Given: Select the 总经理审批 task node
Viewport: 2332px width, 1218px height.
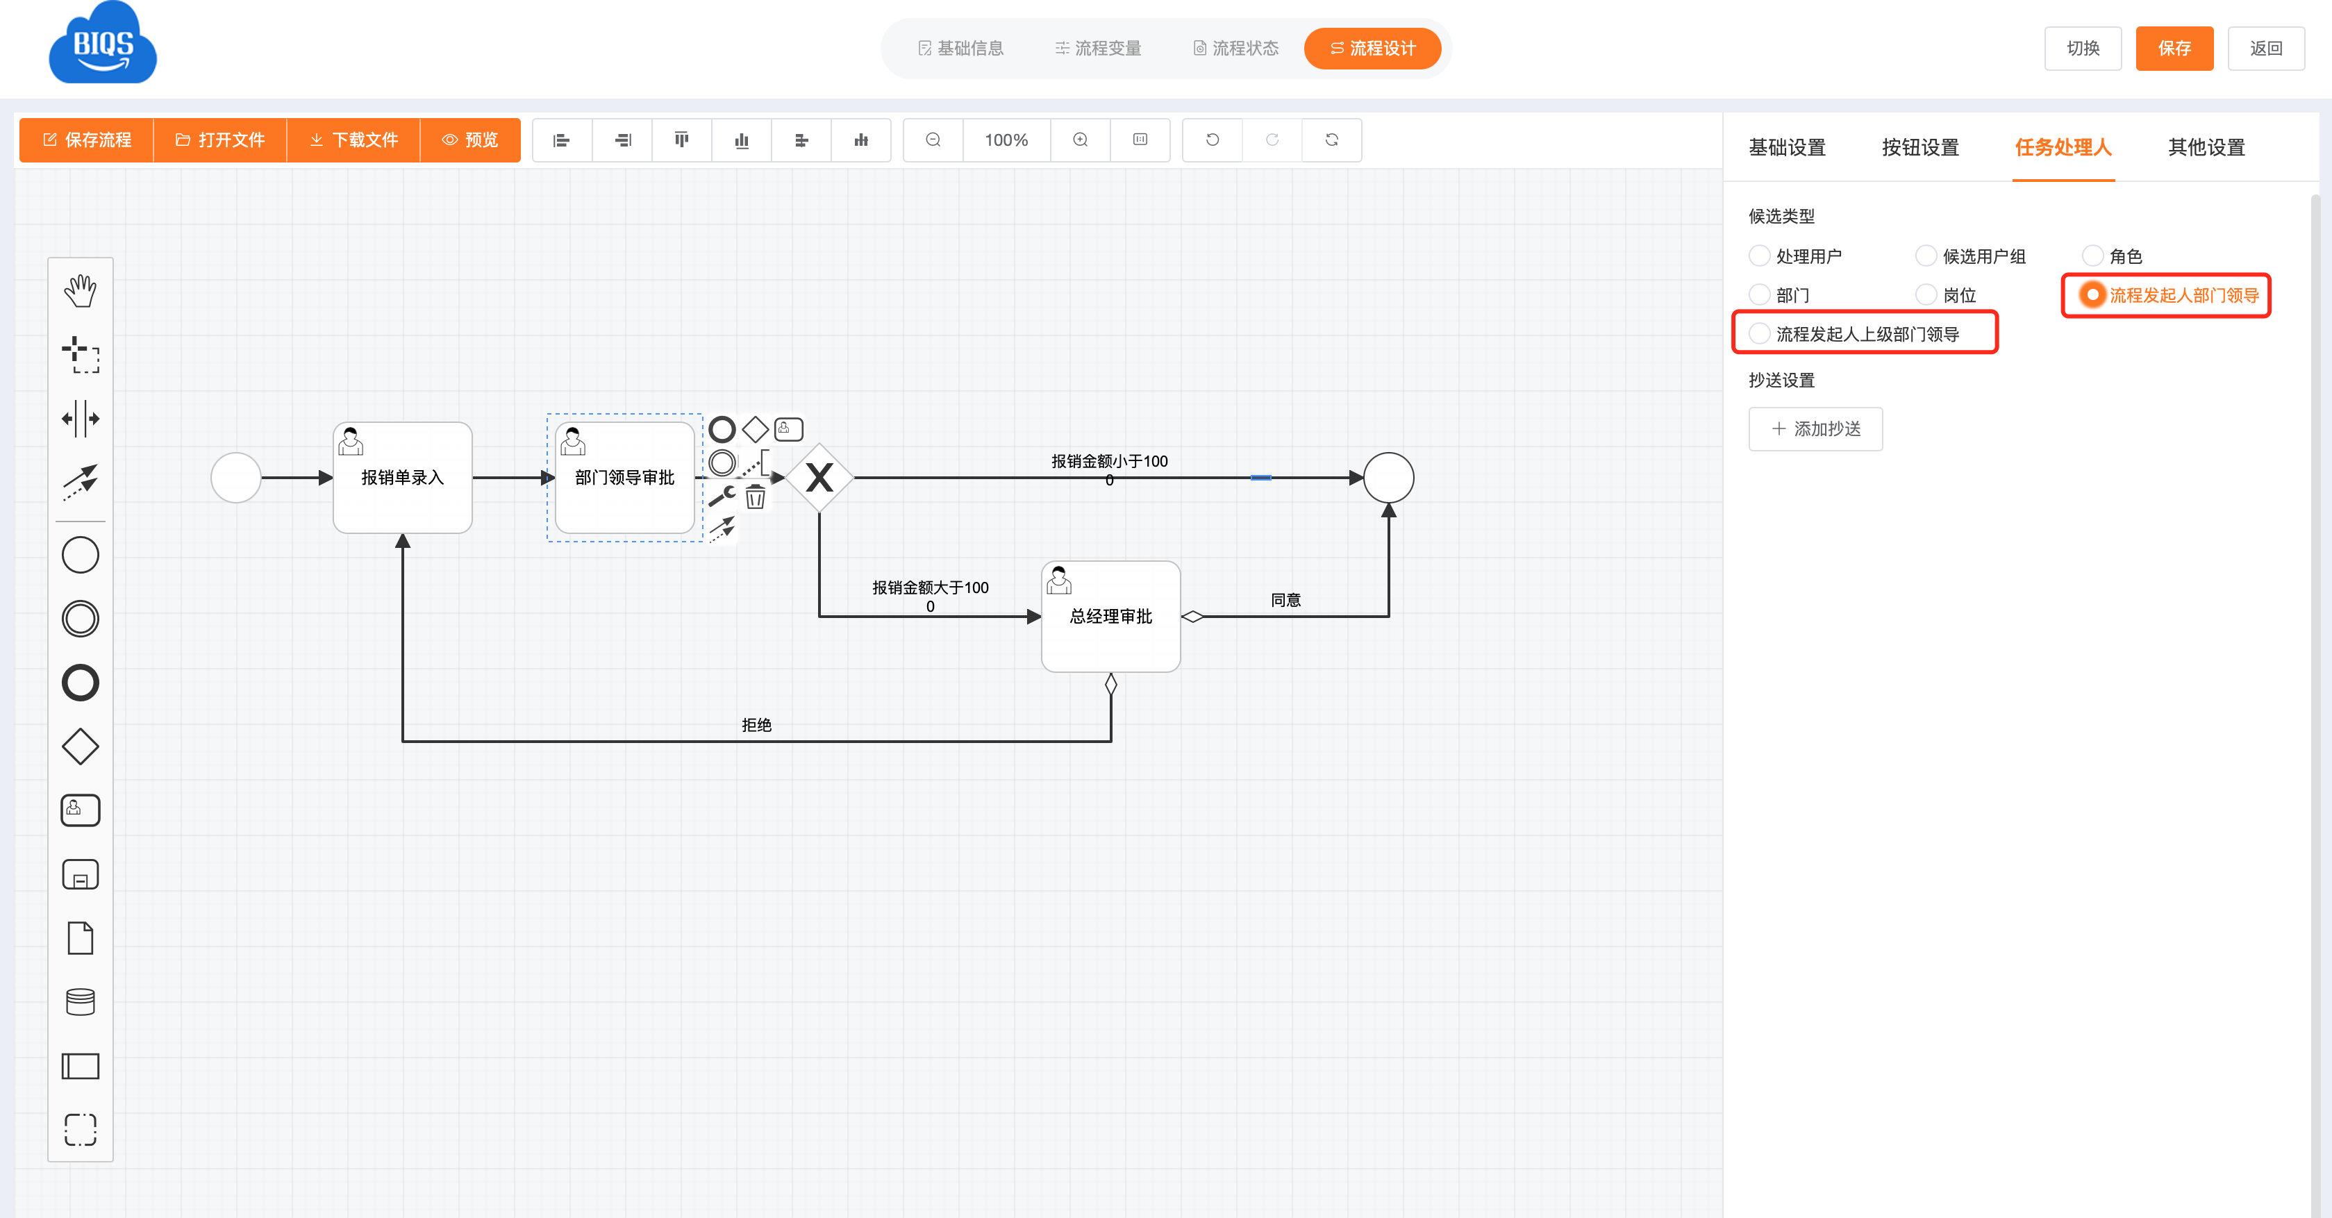Looking at the screenshot, I should [x=1110, y=616].
